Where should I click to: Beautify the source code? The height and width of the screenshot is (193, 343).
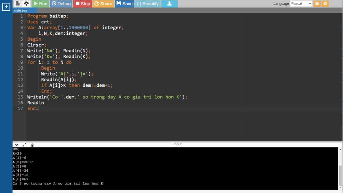pos(148,3)
